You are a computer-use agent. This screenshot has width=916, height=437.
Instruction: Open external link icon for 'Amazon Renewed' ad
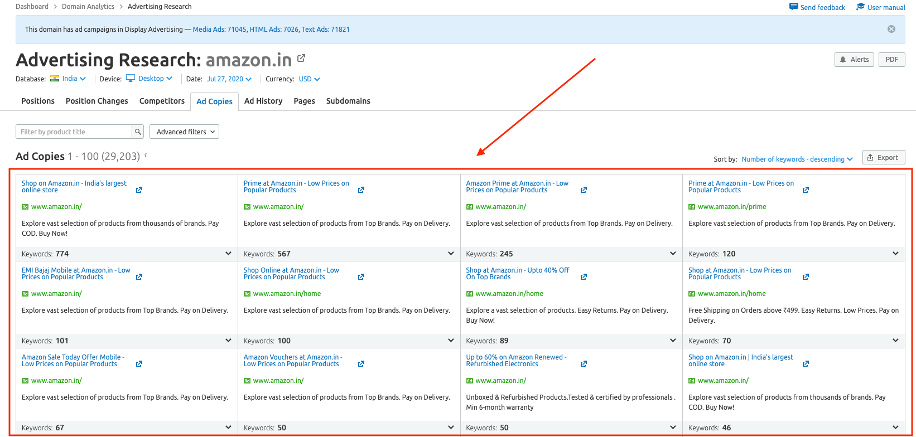[x=584, y=364]
